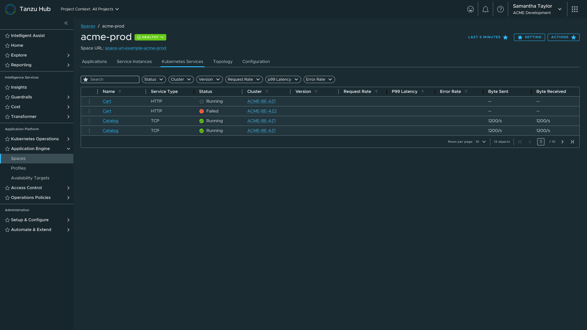Go to first page arrow
This screenshot has width=587, height=330.
pos(520,142)
